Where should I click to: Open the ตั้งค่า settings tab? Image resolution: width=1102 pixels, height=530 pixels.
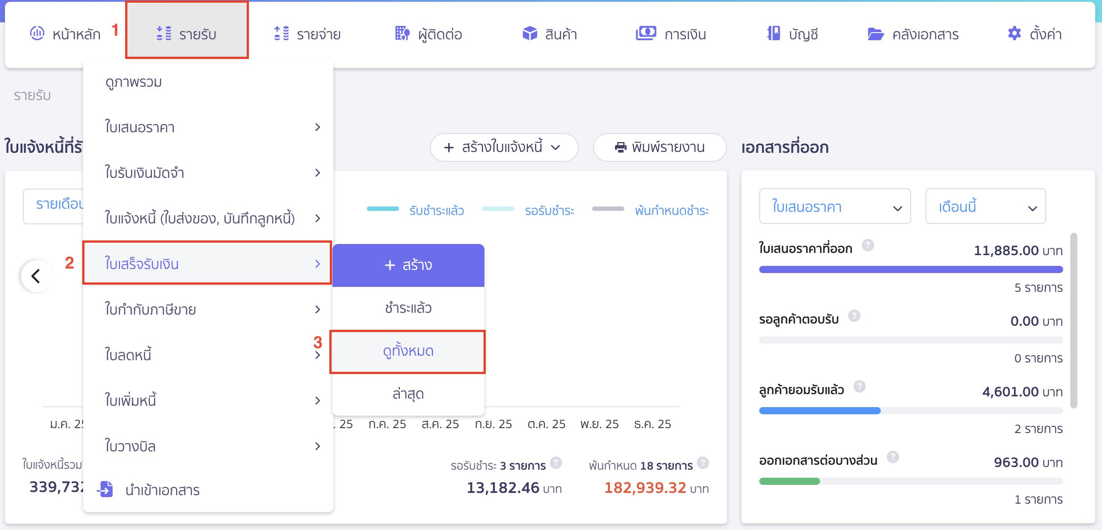coord(1035,34)
